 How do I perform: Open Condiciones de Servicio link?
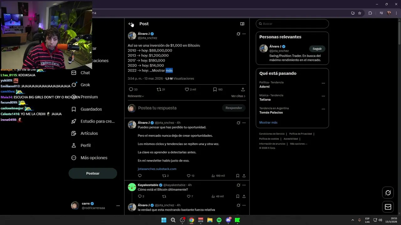272,134
